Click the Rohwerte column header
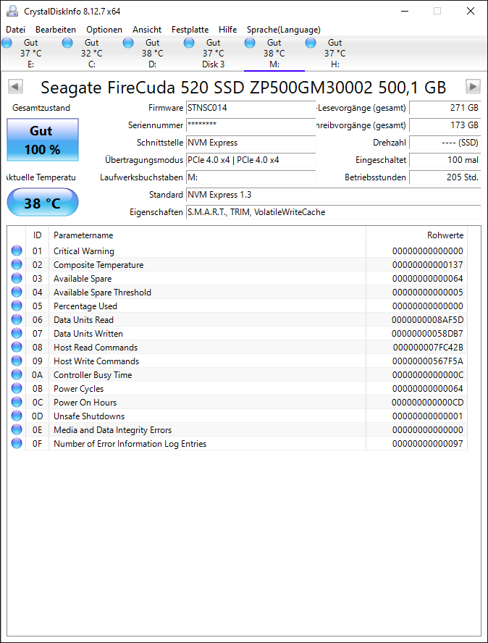This screenshot has height=643, width=488. pos(416,235)
